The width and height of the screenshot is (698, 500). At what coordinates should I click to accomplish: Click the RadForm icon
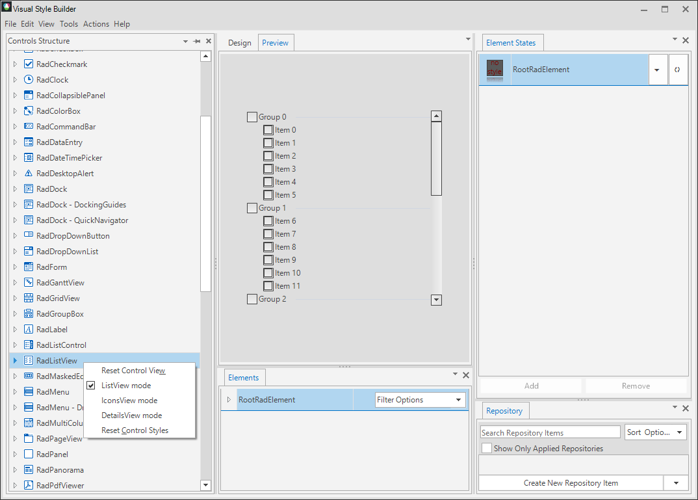coord(29,267)
